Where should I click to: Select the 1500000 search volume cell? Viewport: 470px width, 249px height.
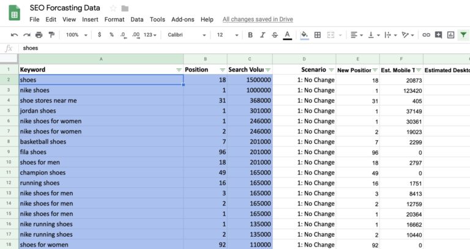pos(250,80)
